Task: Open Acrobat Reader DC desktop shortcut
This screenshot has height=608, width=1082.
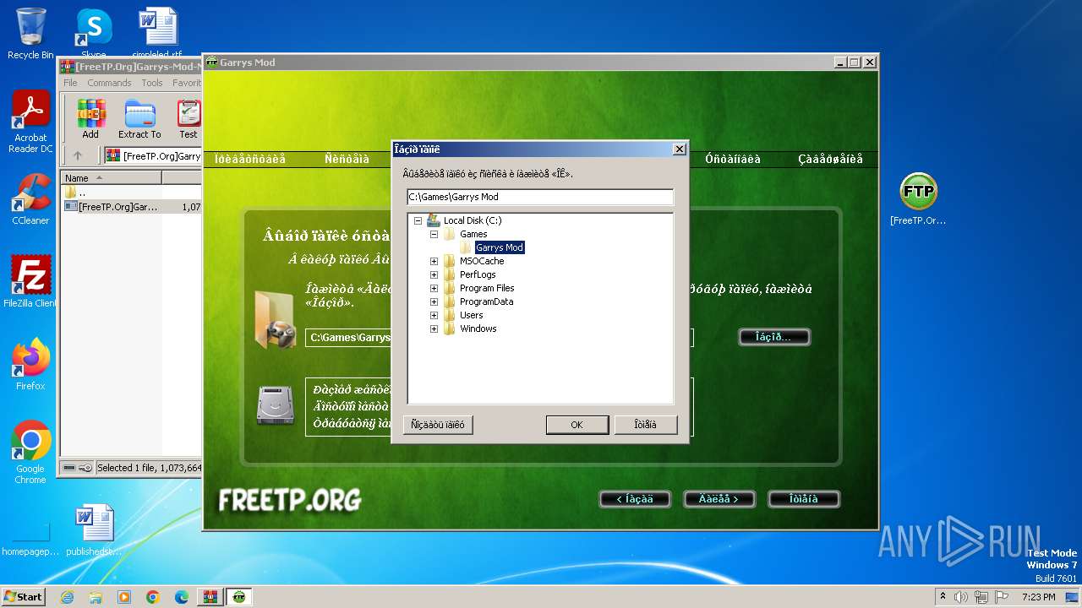Action: pyautogui.click(x=30, y=122)
